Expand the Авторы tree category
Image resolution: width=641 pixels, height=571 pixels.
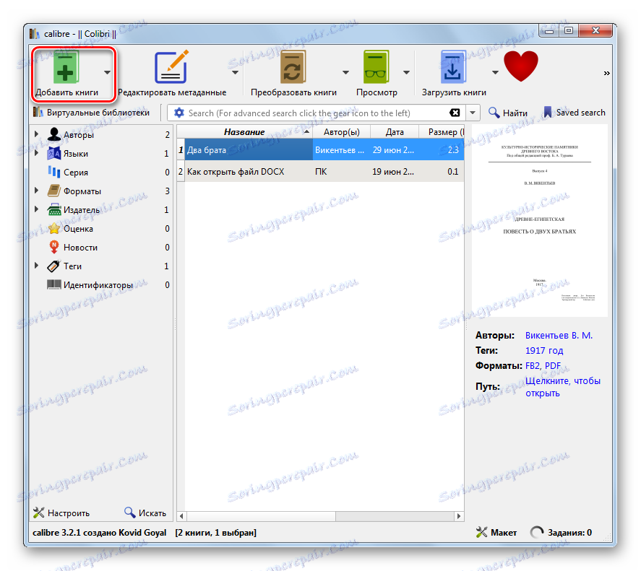coord(36,134)
